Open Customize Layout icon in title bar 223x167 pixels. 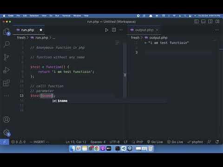point(217,21)
